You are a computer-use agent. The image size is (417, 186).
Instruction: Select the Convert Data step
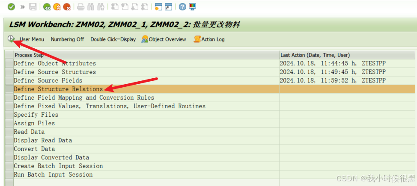pyautogui.click(x=146, y=149)
